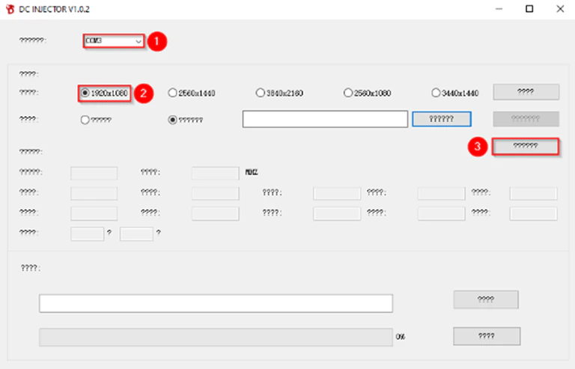
Task: Click the 0% progress text
Action: 401,337
